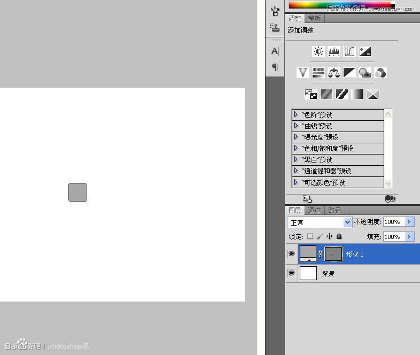This screenshot has width=420, height=355.
Task: Switch to the 通道 tab
Action: [314, 210]
